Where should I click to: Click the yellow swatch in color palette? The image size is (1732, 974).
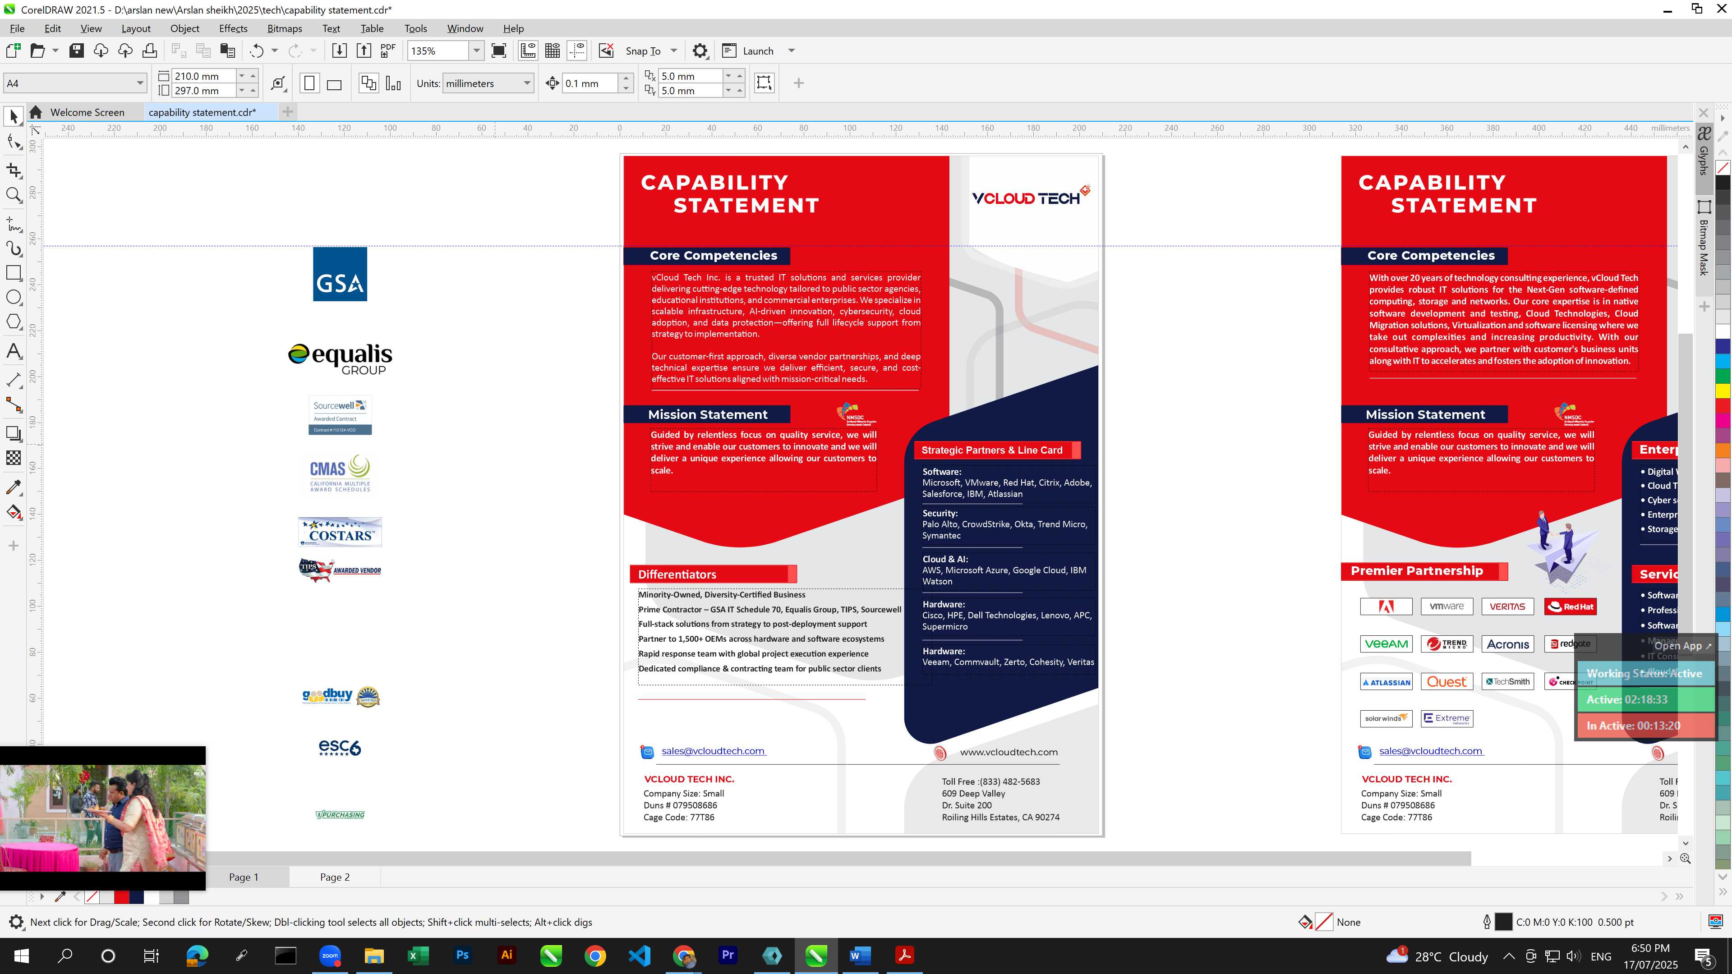coord(1723,391)
